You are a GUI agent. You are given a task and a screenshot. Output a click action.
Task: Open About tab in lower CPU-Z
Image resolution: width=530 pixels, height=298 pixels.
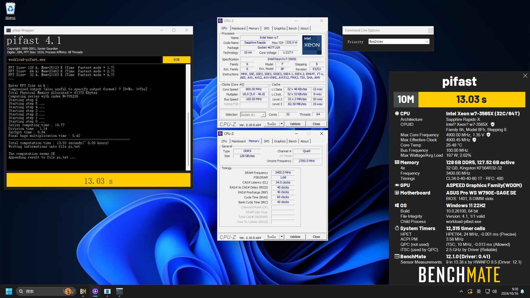point(304,141)
